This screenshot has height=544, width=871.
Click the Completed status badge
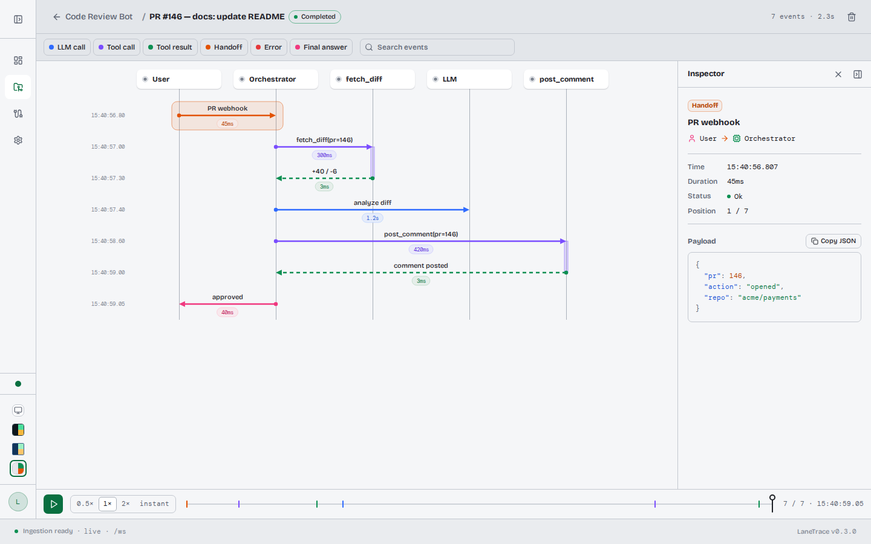pos(315,17)
